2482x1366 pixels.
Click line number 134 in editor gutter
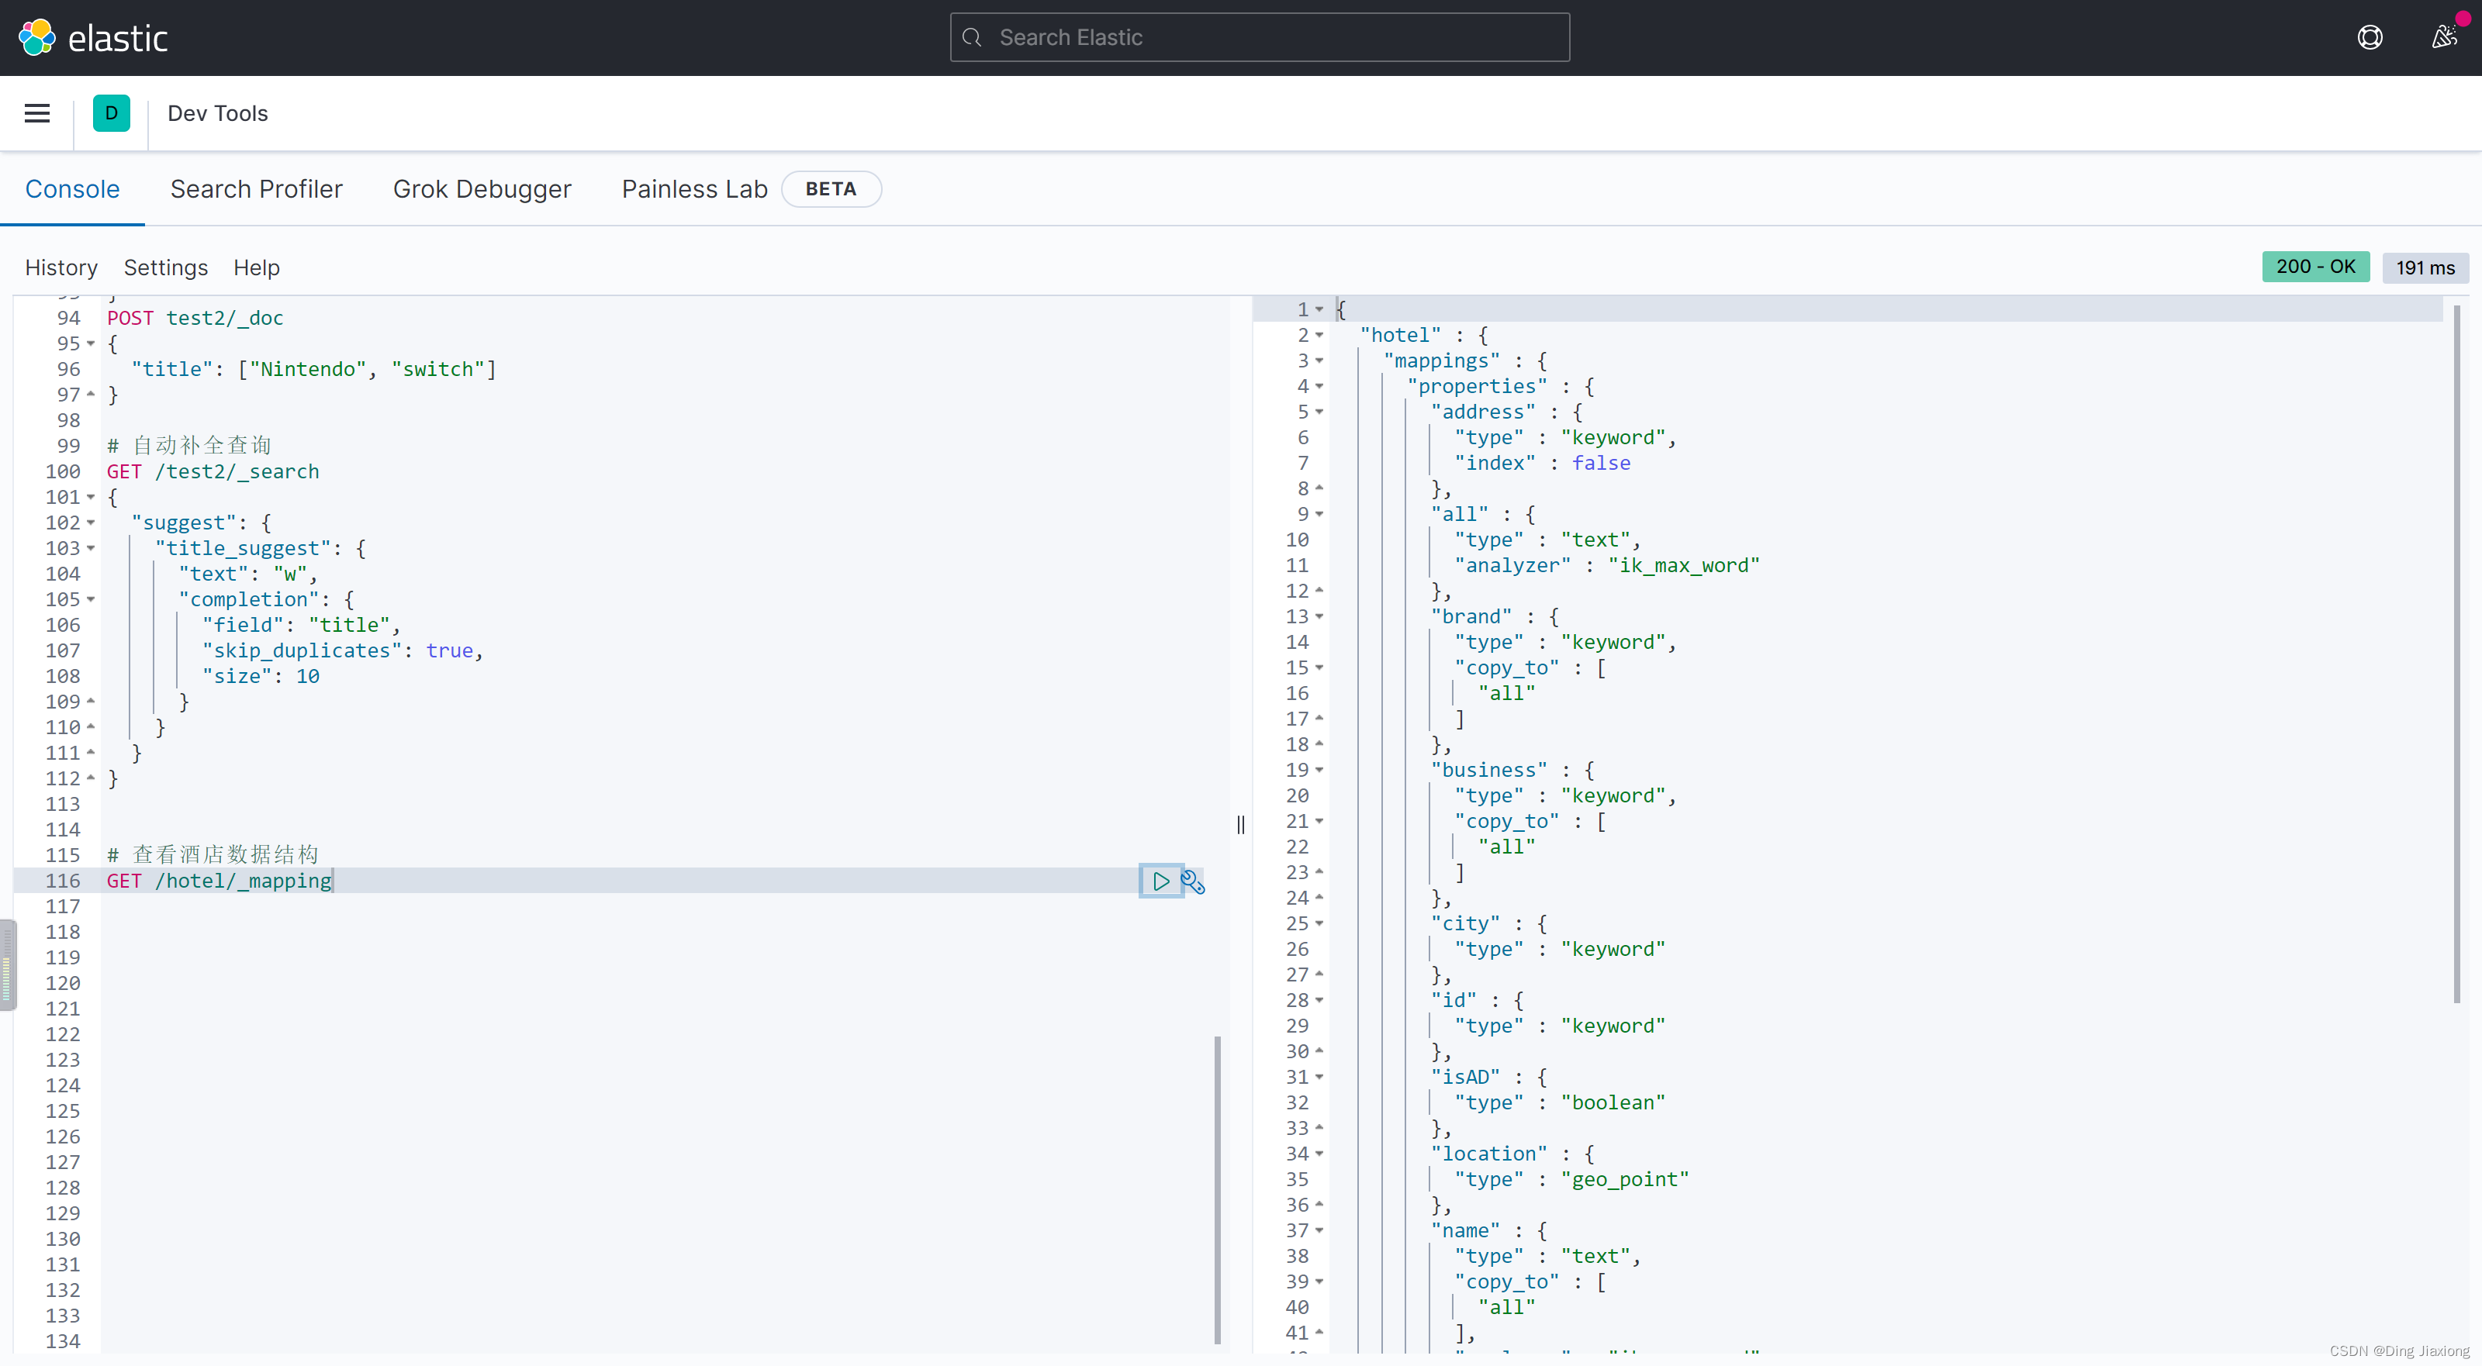pyautogui.click(x=63, y=1341)
